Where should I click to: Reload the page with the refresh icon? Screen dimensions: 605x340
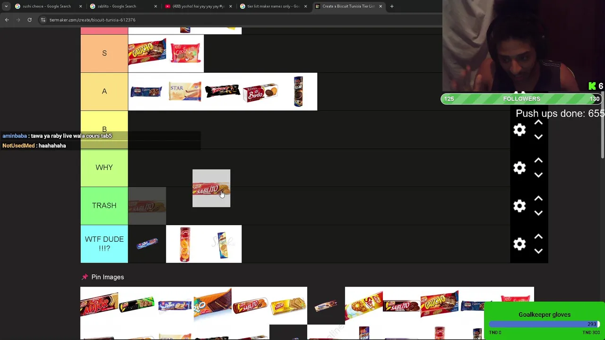[29, 20]
